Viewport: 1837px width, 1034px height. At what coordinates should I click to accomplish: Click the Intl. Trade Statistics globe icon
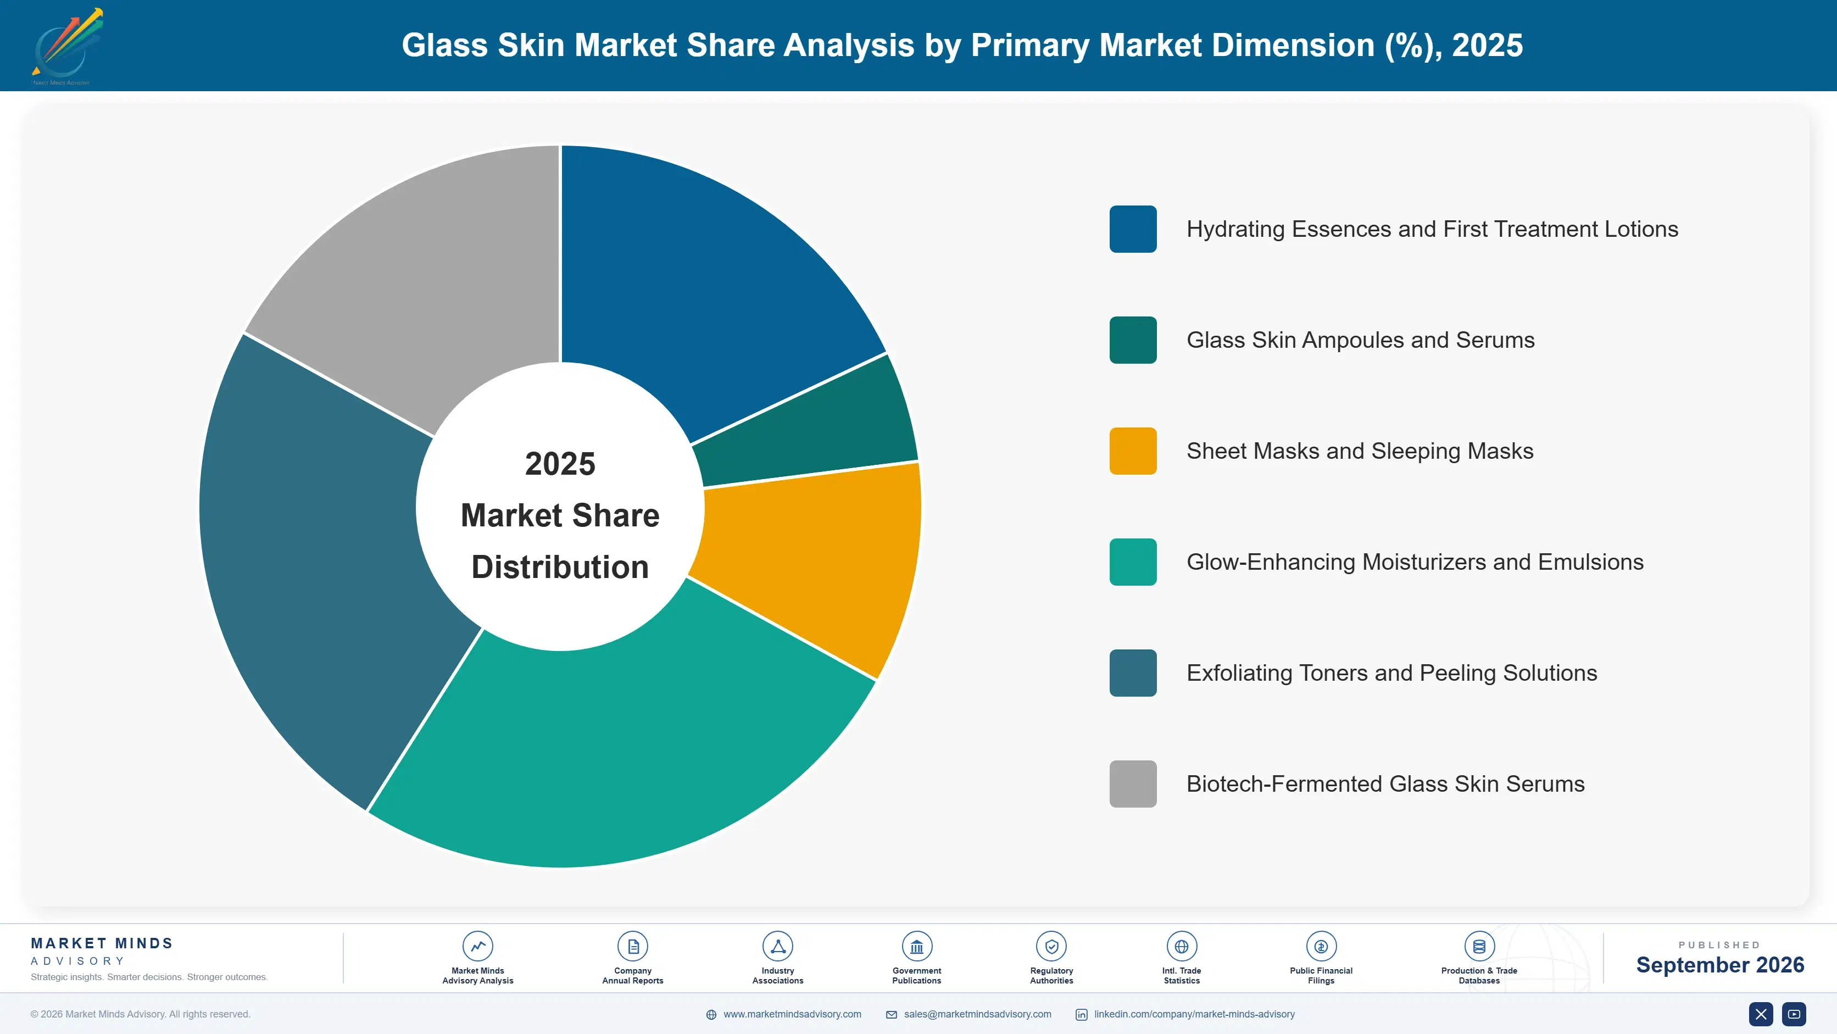[1181, 946]
